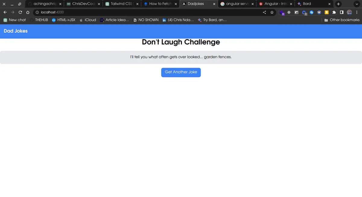Open the Other bookmarks folder

(341, 20)
